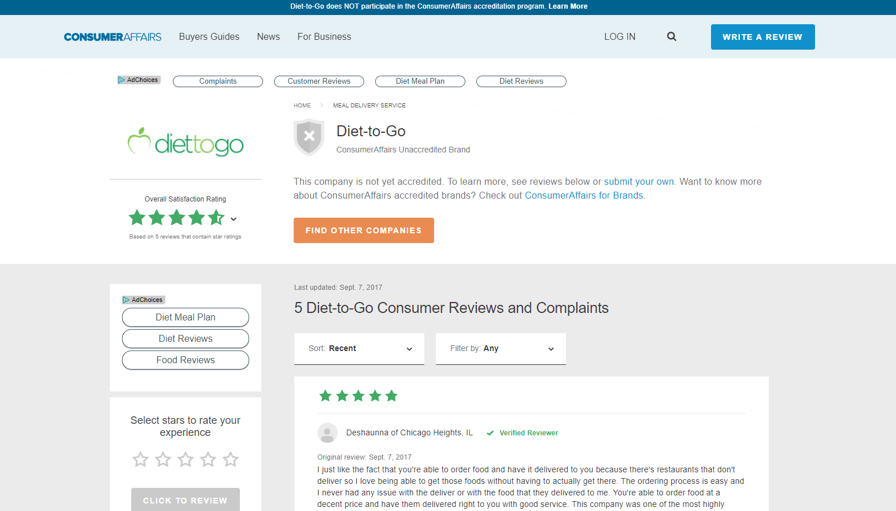The width and height of the screenshot is (896, 511).
Task: Click sidebar Diet Meal Plan button
Action: [x=186, y=318]
